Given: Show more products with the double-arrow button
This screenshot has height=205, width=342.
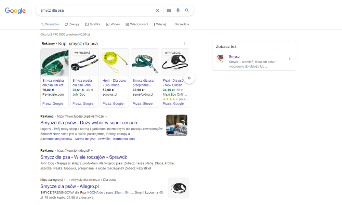Looking at the screenshot, I should coord(189,78).
